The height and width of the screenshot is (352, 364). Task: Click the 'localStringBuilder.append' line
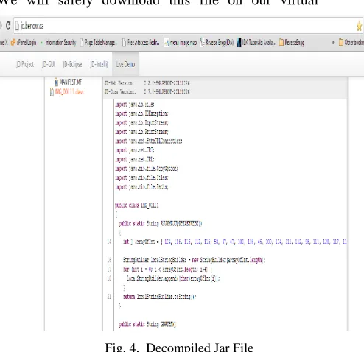173,278
